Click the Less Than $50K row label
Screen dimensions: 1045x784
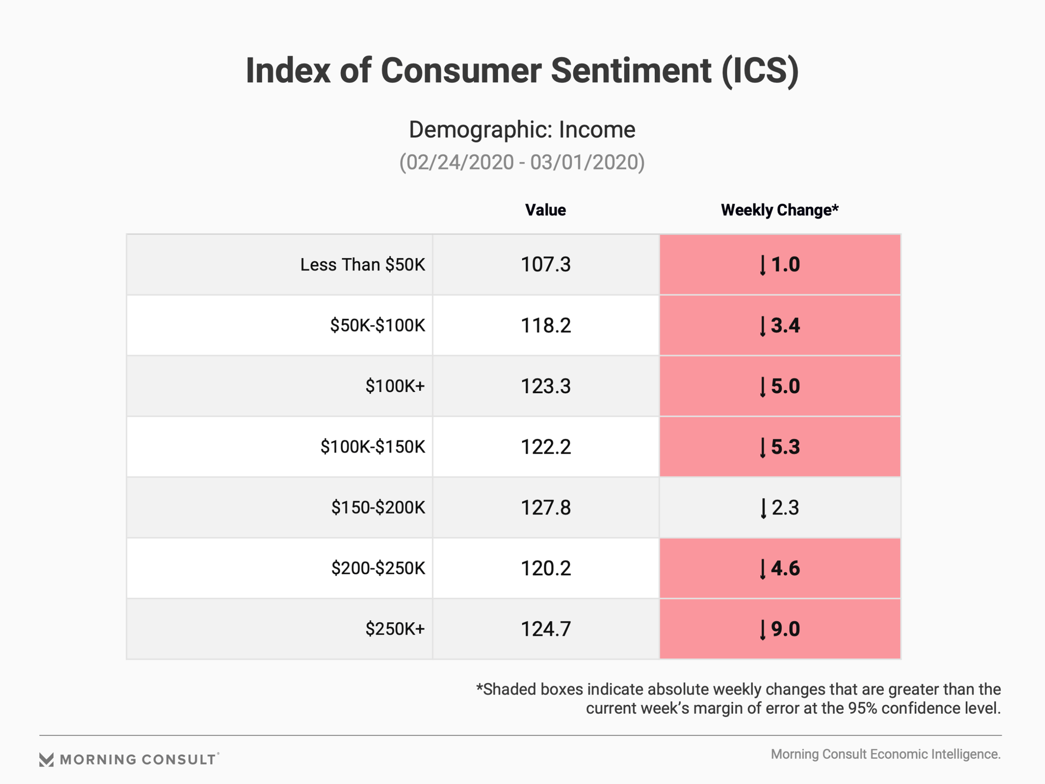(x=362, y=265)
